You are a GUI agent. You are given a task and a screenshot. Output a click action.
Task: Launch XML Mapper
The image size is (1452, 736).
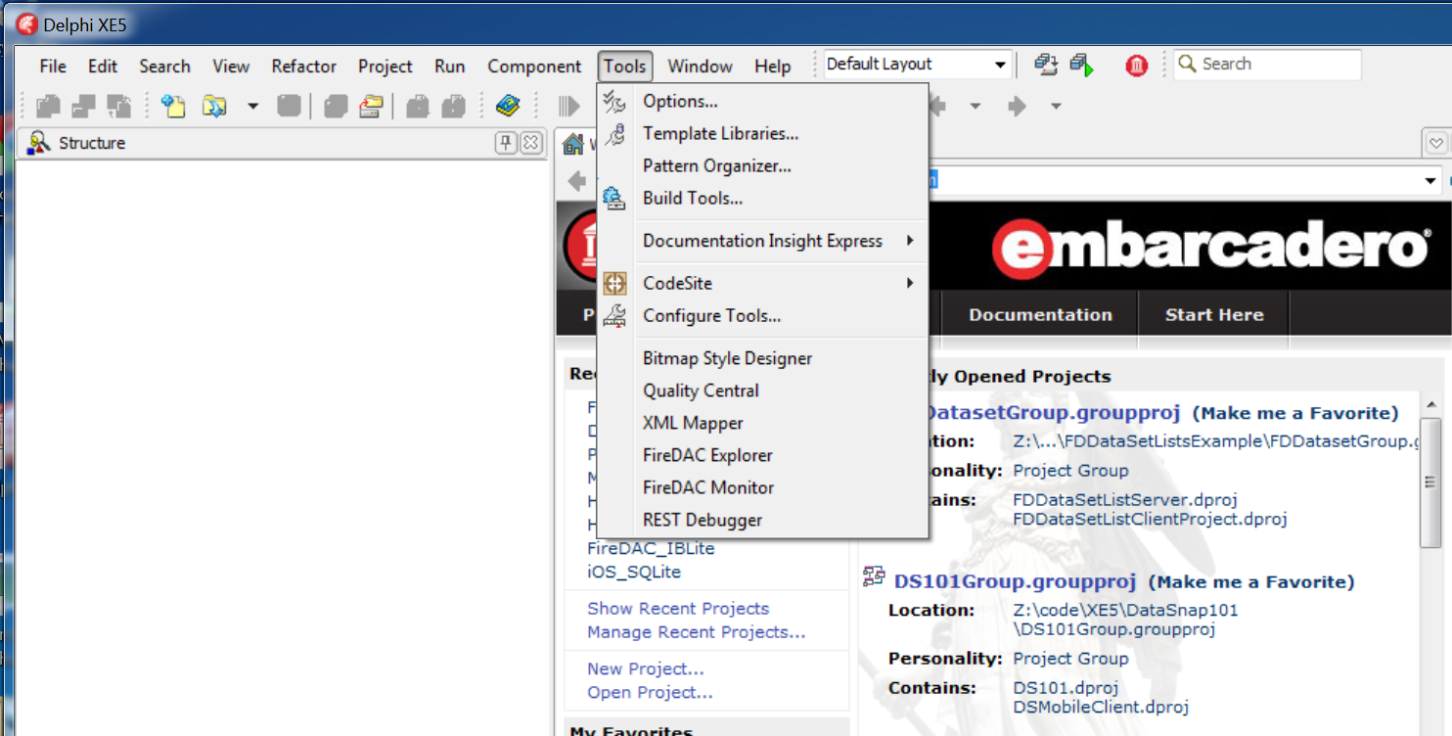point(762,423)
